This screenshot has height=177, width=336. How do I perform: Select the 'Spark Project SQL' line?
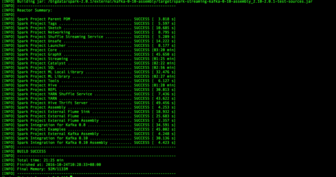tap(89, 68)
